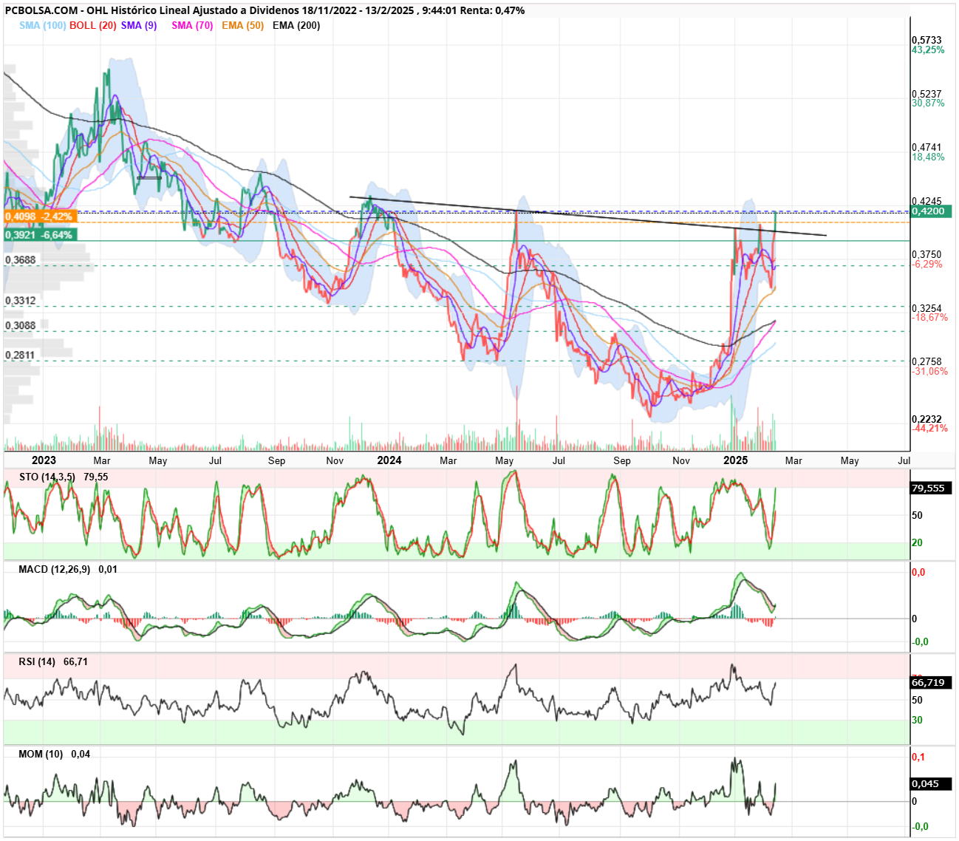Click the green 0,3921 price tag

(x=40, y=235)
